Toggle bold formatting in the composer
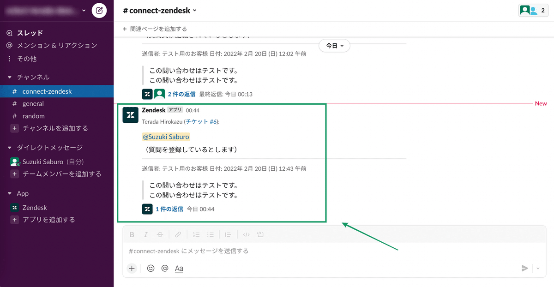Image resolution: width=554 pixels, height=287 pixels. pyautogui.click(x=132, y=234)
